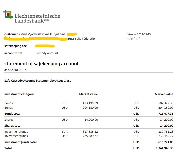This screenshot has height=157, width=179.
Task: Click the redacted safekeeping account number
Action: coord(45,46)
